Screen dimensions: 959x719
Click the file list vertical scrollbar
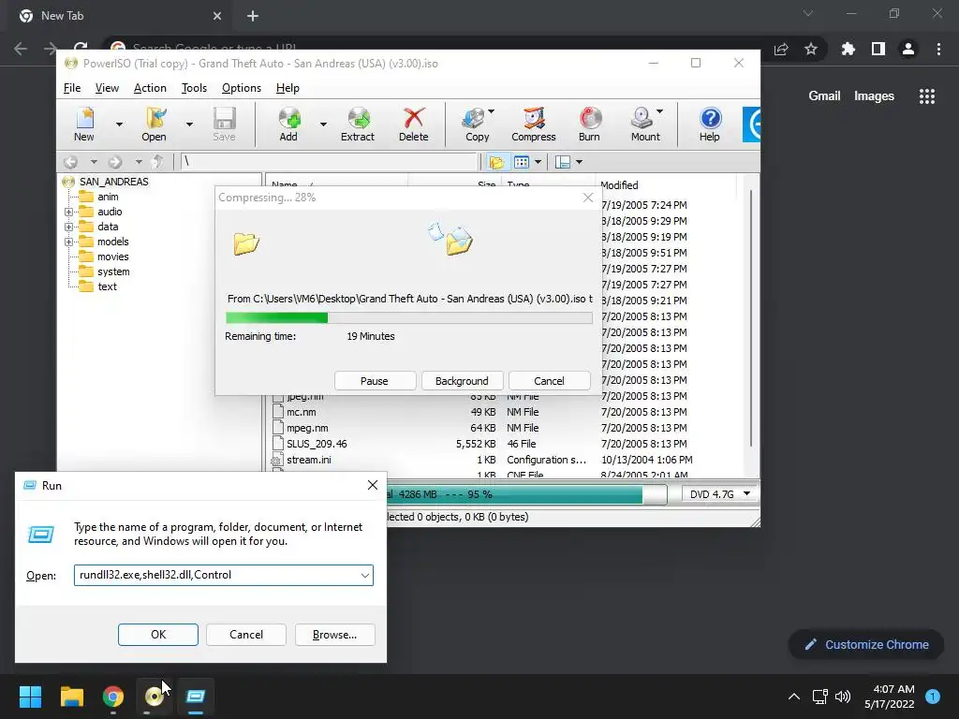(x=751, y=318)
